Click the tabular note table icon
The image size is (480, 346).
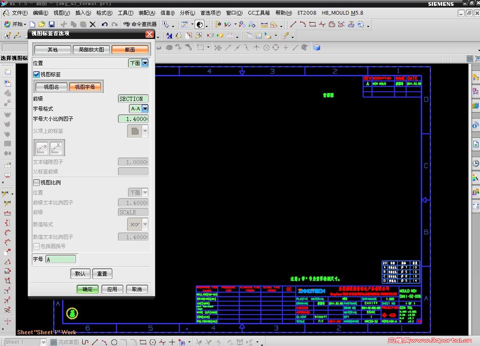[259, 36]
